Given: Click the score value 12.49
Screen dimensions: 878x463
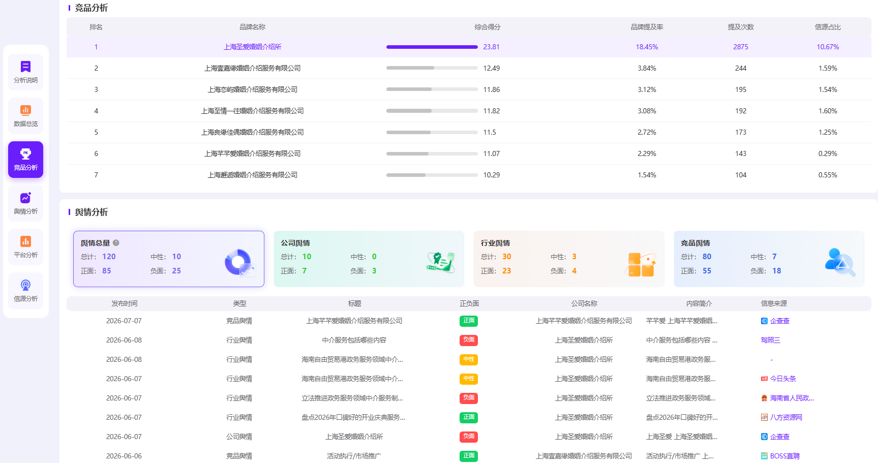Looking at the screenshot, I should pos(491,68).
